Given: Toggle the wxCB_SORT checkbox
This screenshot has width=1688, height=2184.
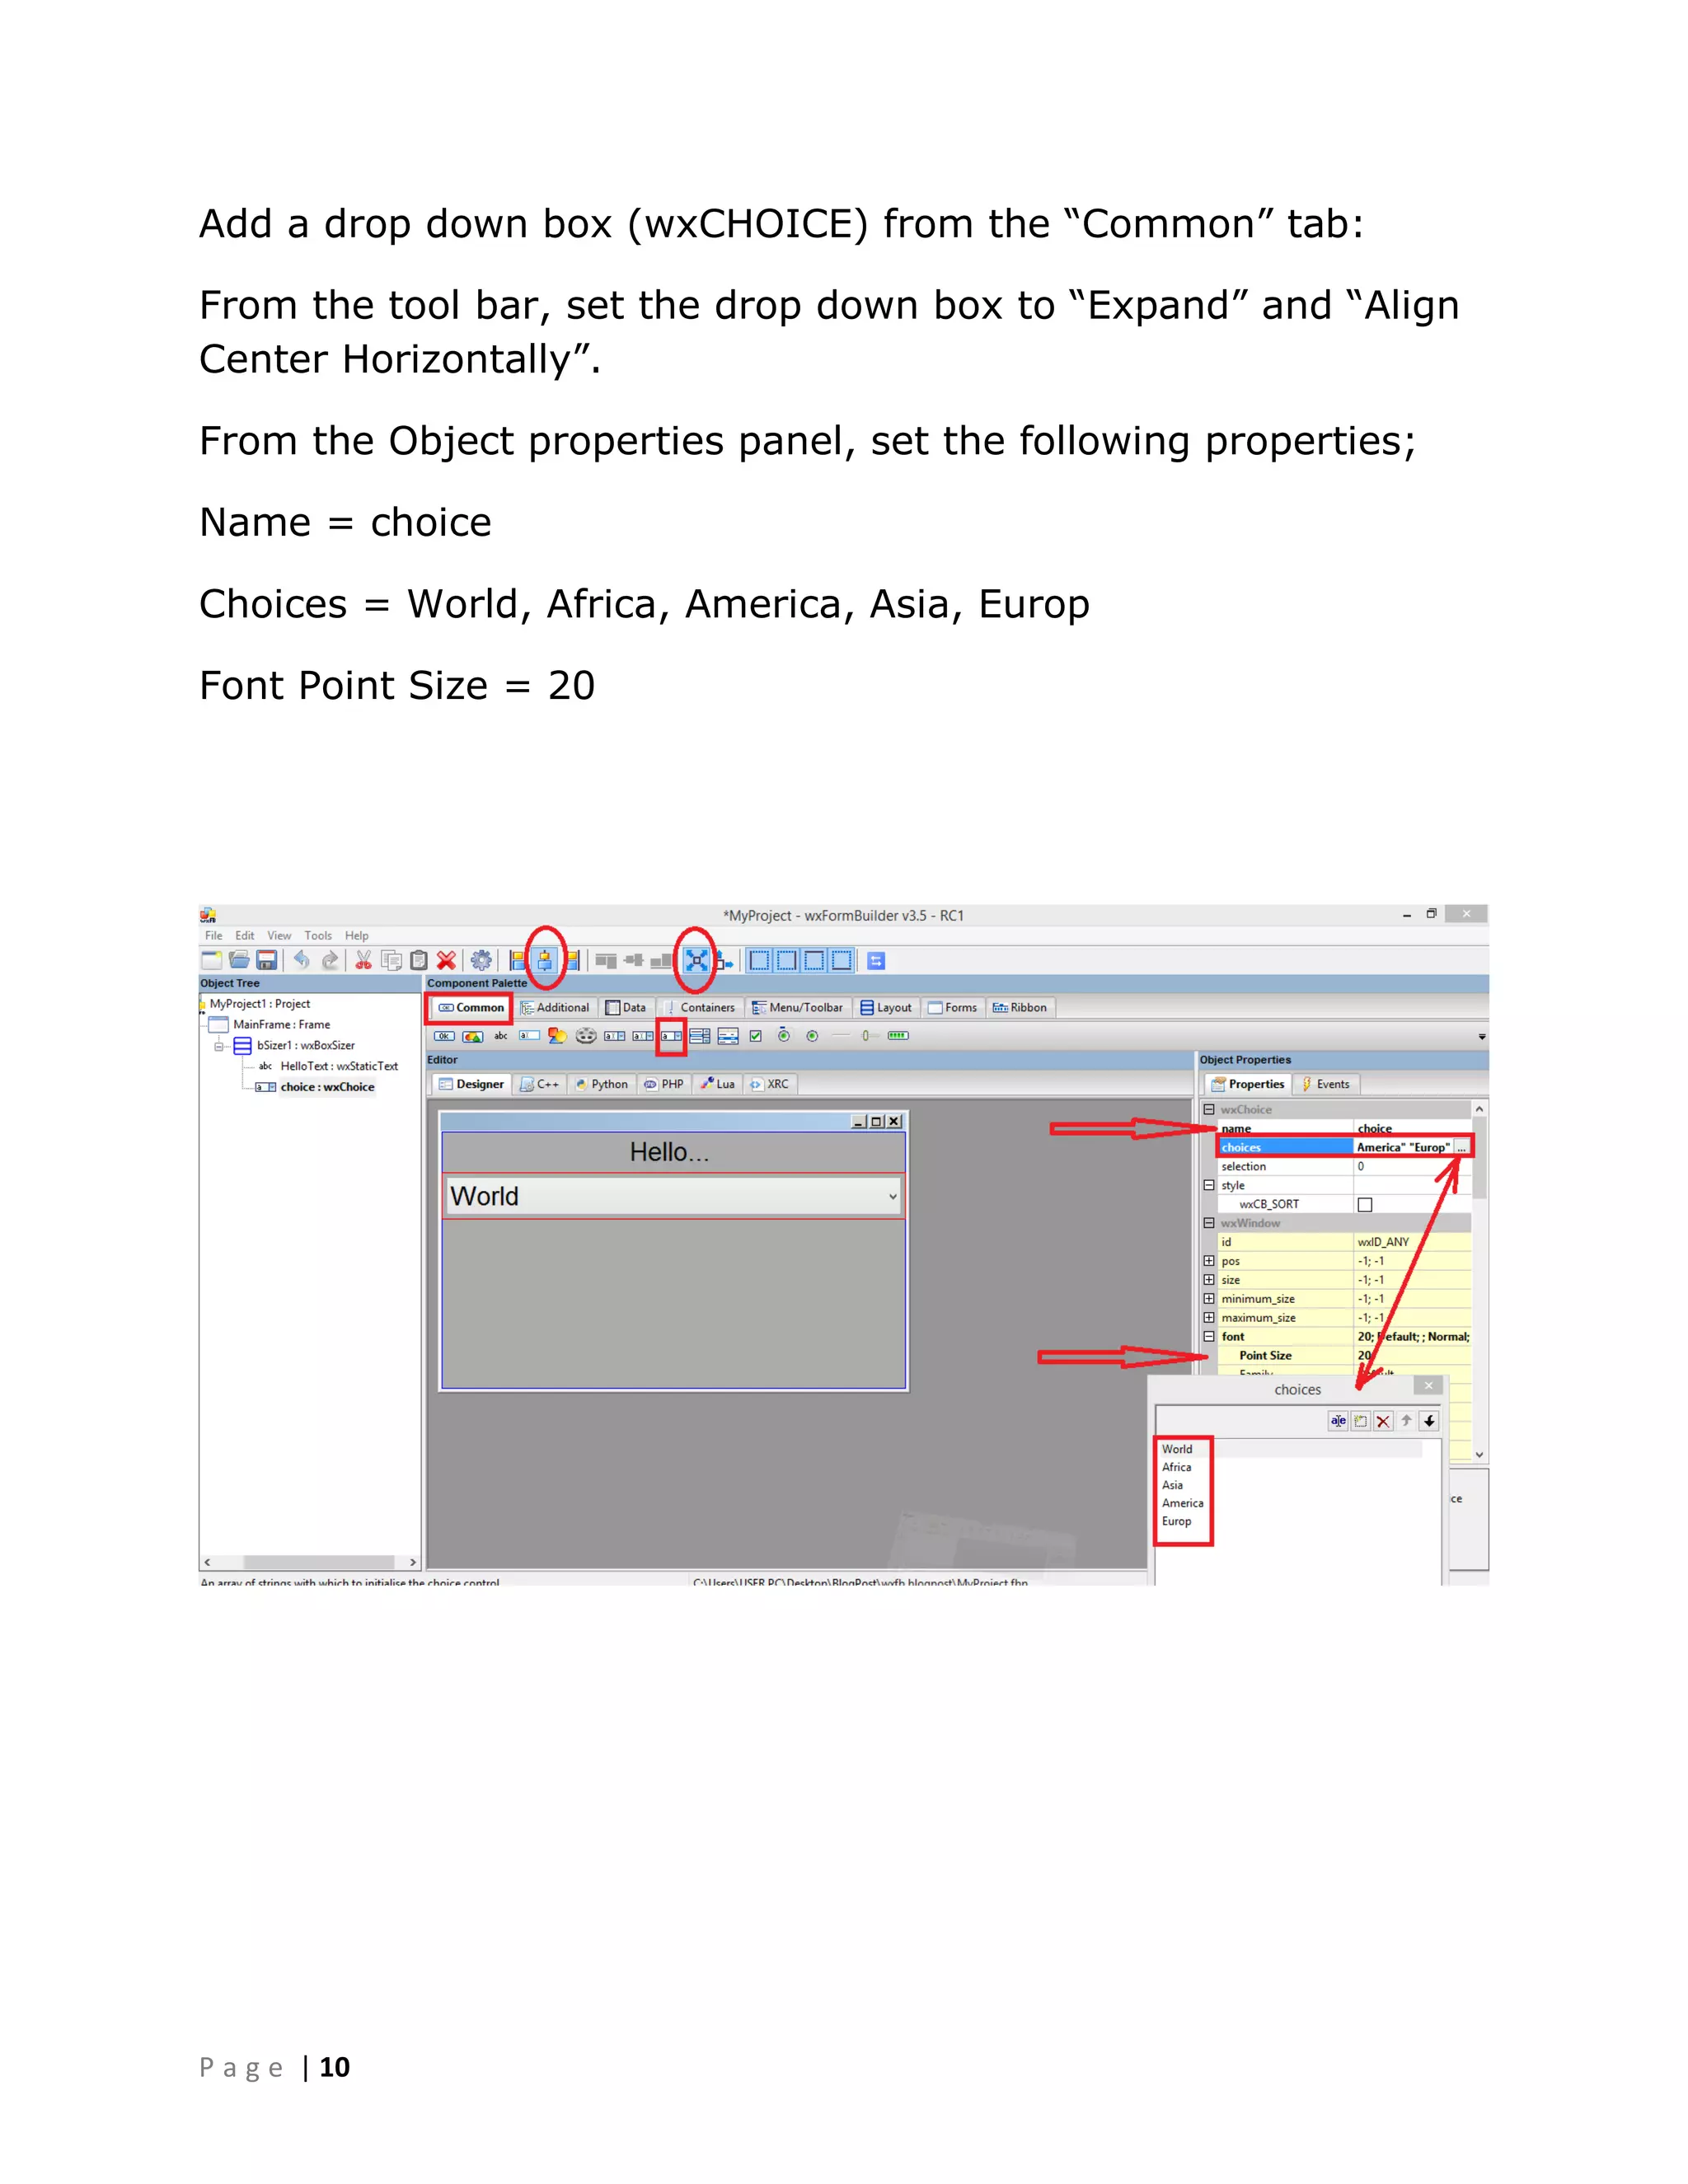Looking at the screenshot, I should [1365, 1205].
